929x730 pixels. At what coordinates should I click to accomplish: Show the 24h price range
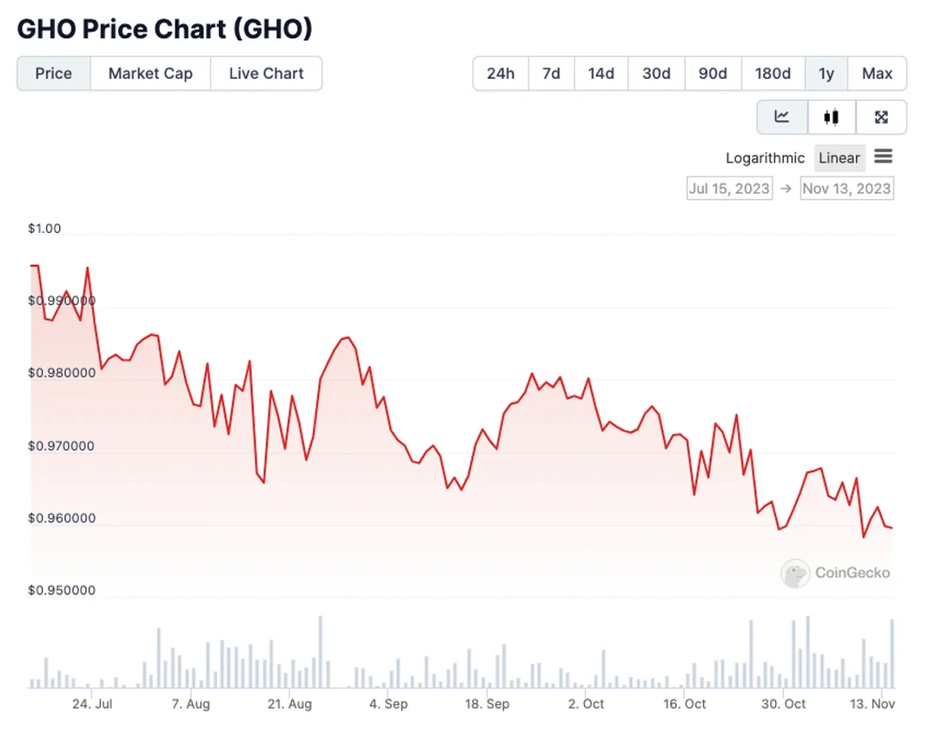(x=501, y=74)
